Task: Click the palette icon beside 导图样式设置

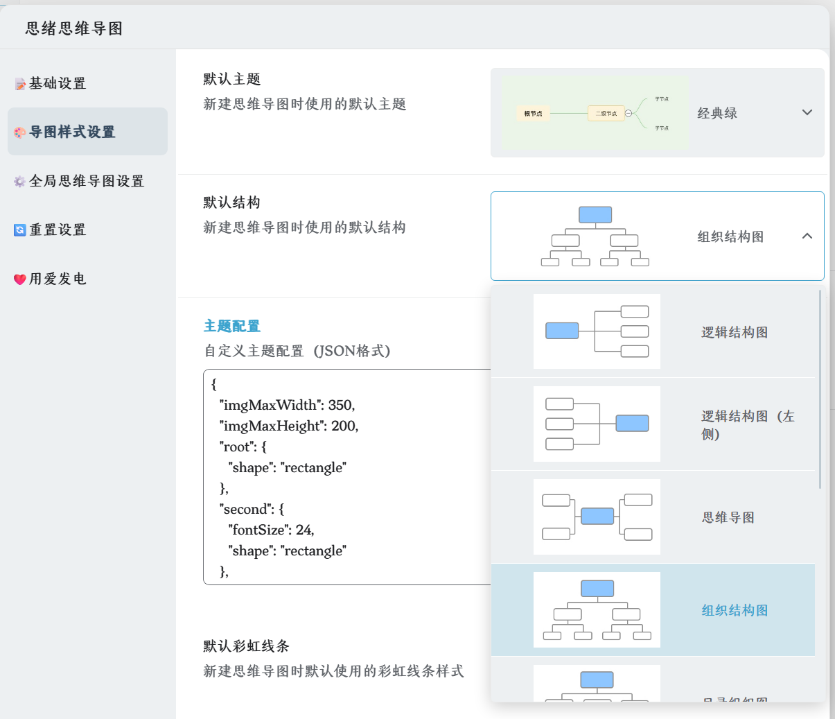Action: pos(20,132)
